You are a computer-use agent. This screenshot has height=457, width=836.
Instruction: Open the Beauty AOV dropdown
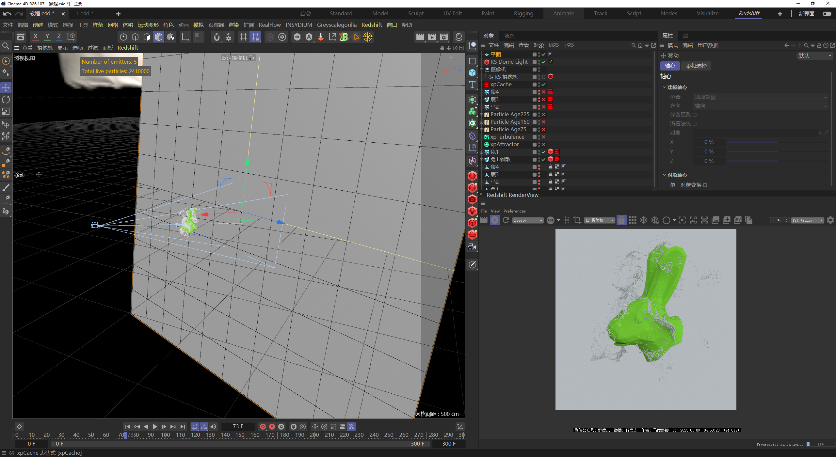point(528,220)
